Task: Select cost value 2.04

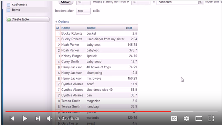Action: tap(134, 39)
